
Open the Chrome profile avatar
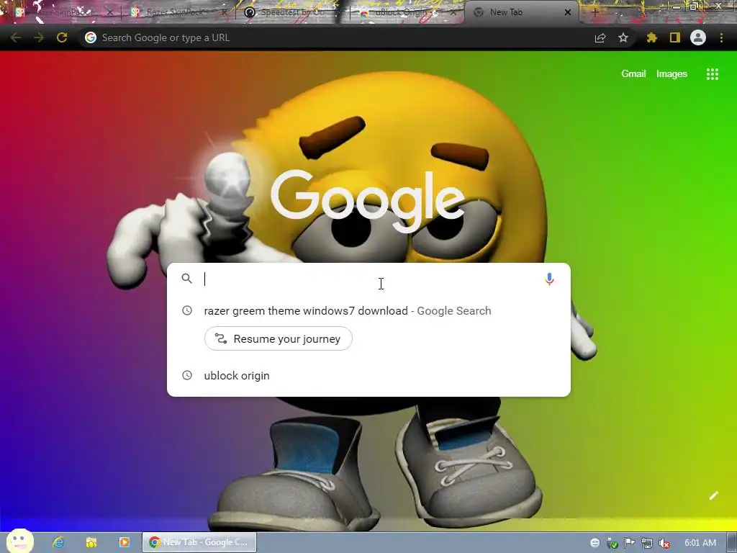(698, 37)
